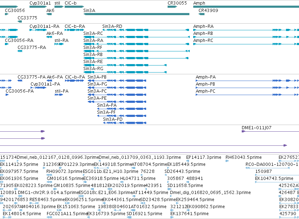
Task: Click the ClC-b gene label
Action: click(71, 3)
